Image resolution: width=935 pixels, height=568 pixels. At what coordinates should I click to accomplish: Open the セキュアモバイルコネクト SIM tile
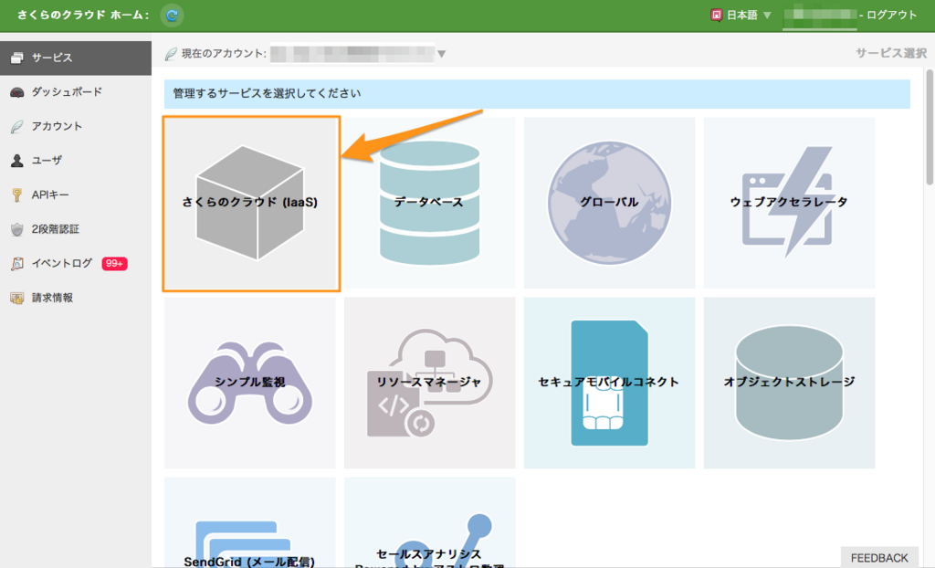click(609, 383)
